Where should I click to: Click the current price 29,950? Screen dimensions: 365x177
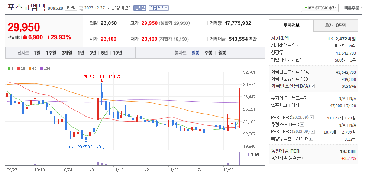[x=24, y=27]
